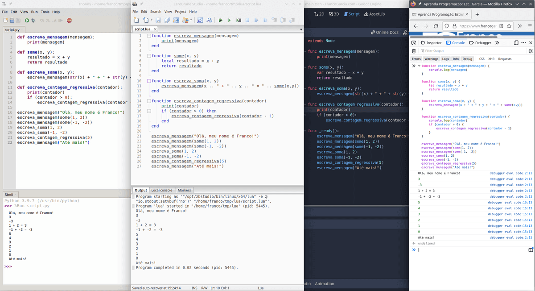Click Godot's Search Help icon beside Online Docs

pyautogui.click(x=404, y=32)
